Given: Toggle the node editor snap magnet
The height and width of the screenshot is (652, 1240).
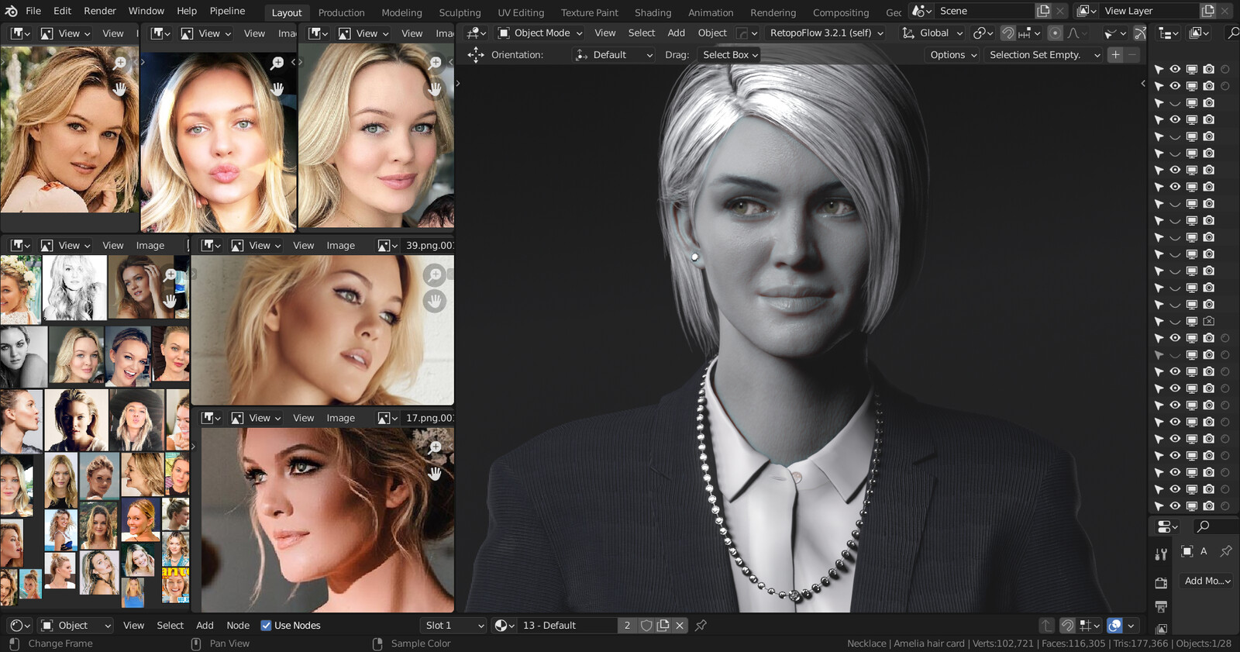Looking at the screenshot, I should [x=1067, y=626].
